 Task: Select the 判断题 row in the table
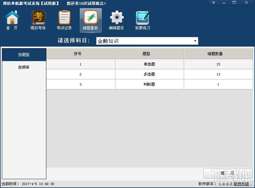(x=149, y=84)
